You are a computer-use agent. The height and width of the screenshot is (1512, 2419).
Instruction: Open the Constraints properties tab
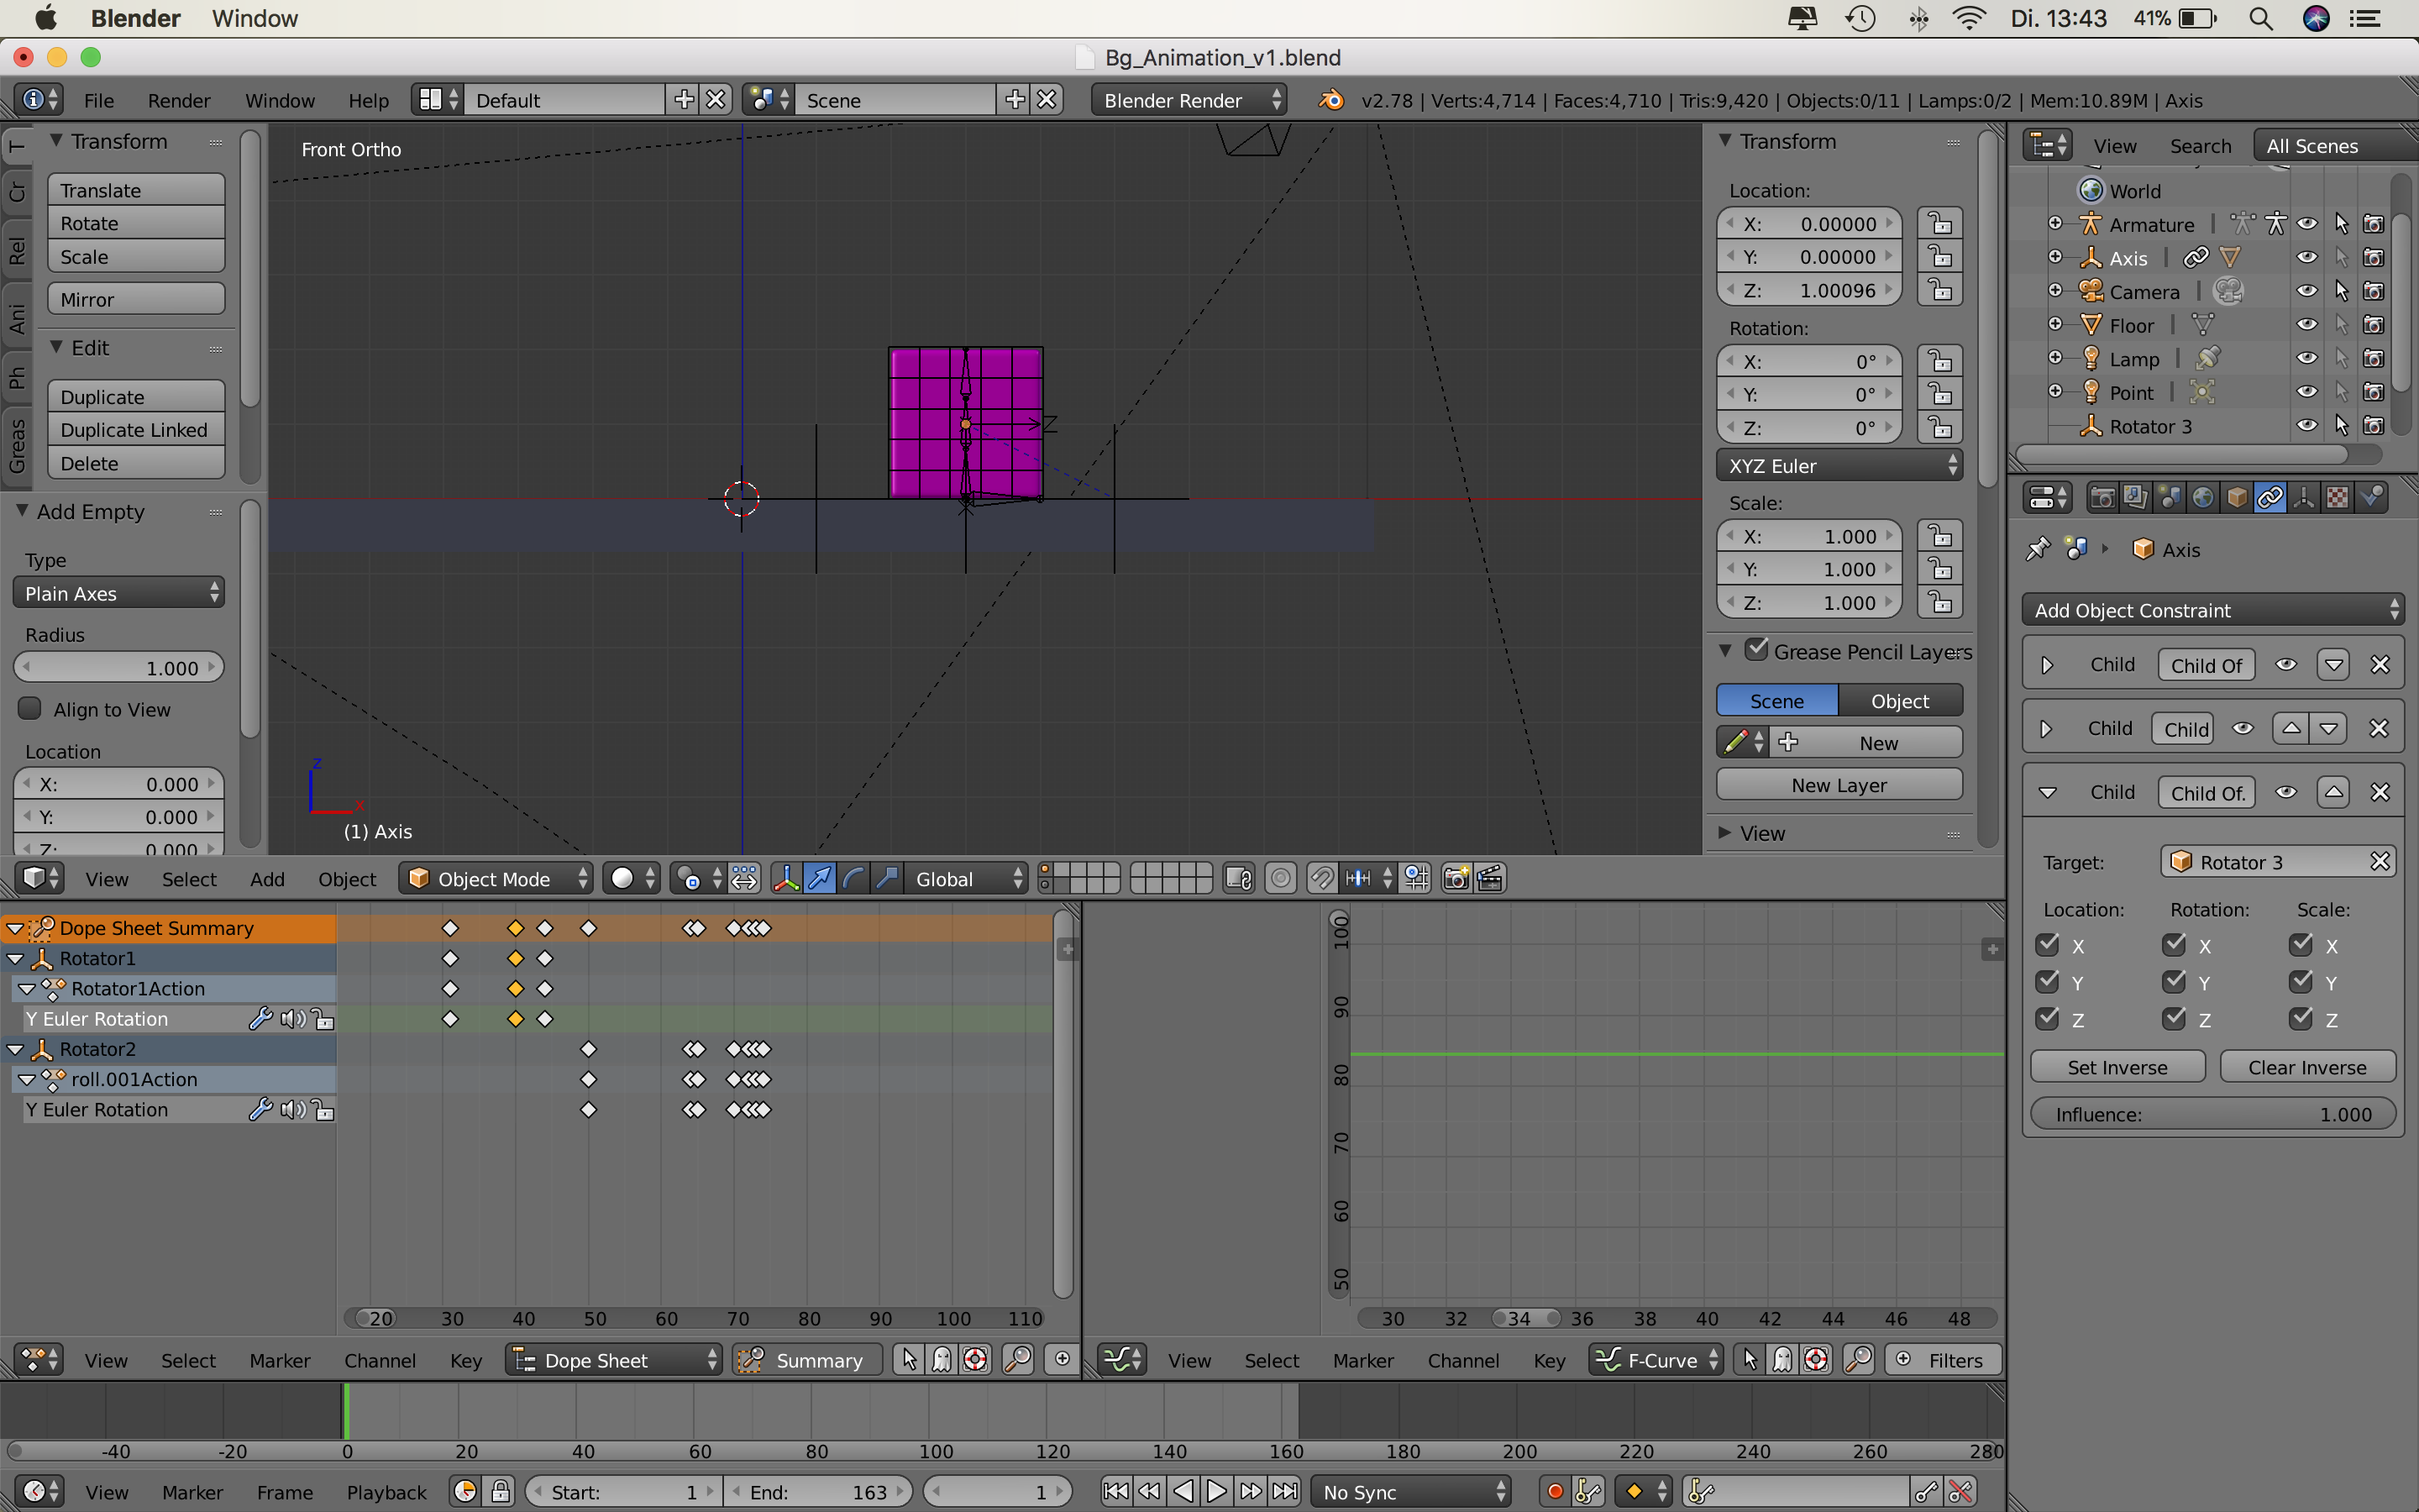pyautogui.click(x=2269, y=497)
